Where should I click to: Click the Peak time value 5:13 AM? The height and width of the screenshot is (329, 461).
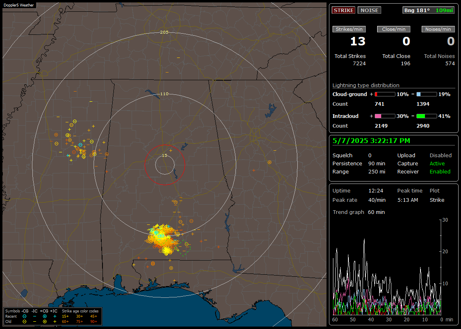click(408, 200)
